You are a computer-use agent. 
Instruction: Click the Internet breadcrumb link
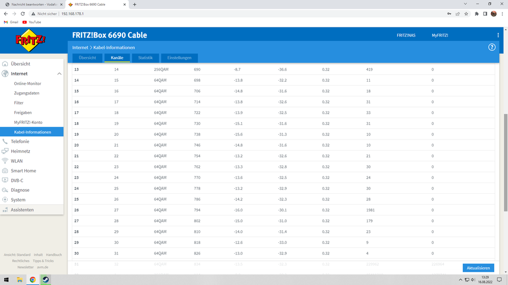click(80, 48)
